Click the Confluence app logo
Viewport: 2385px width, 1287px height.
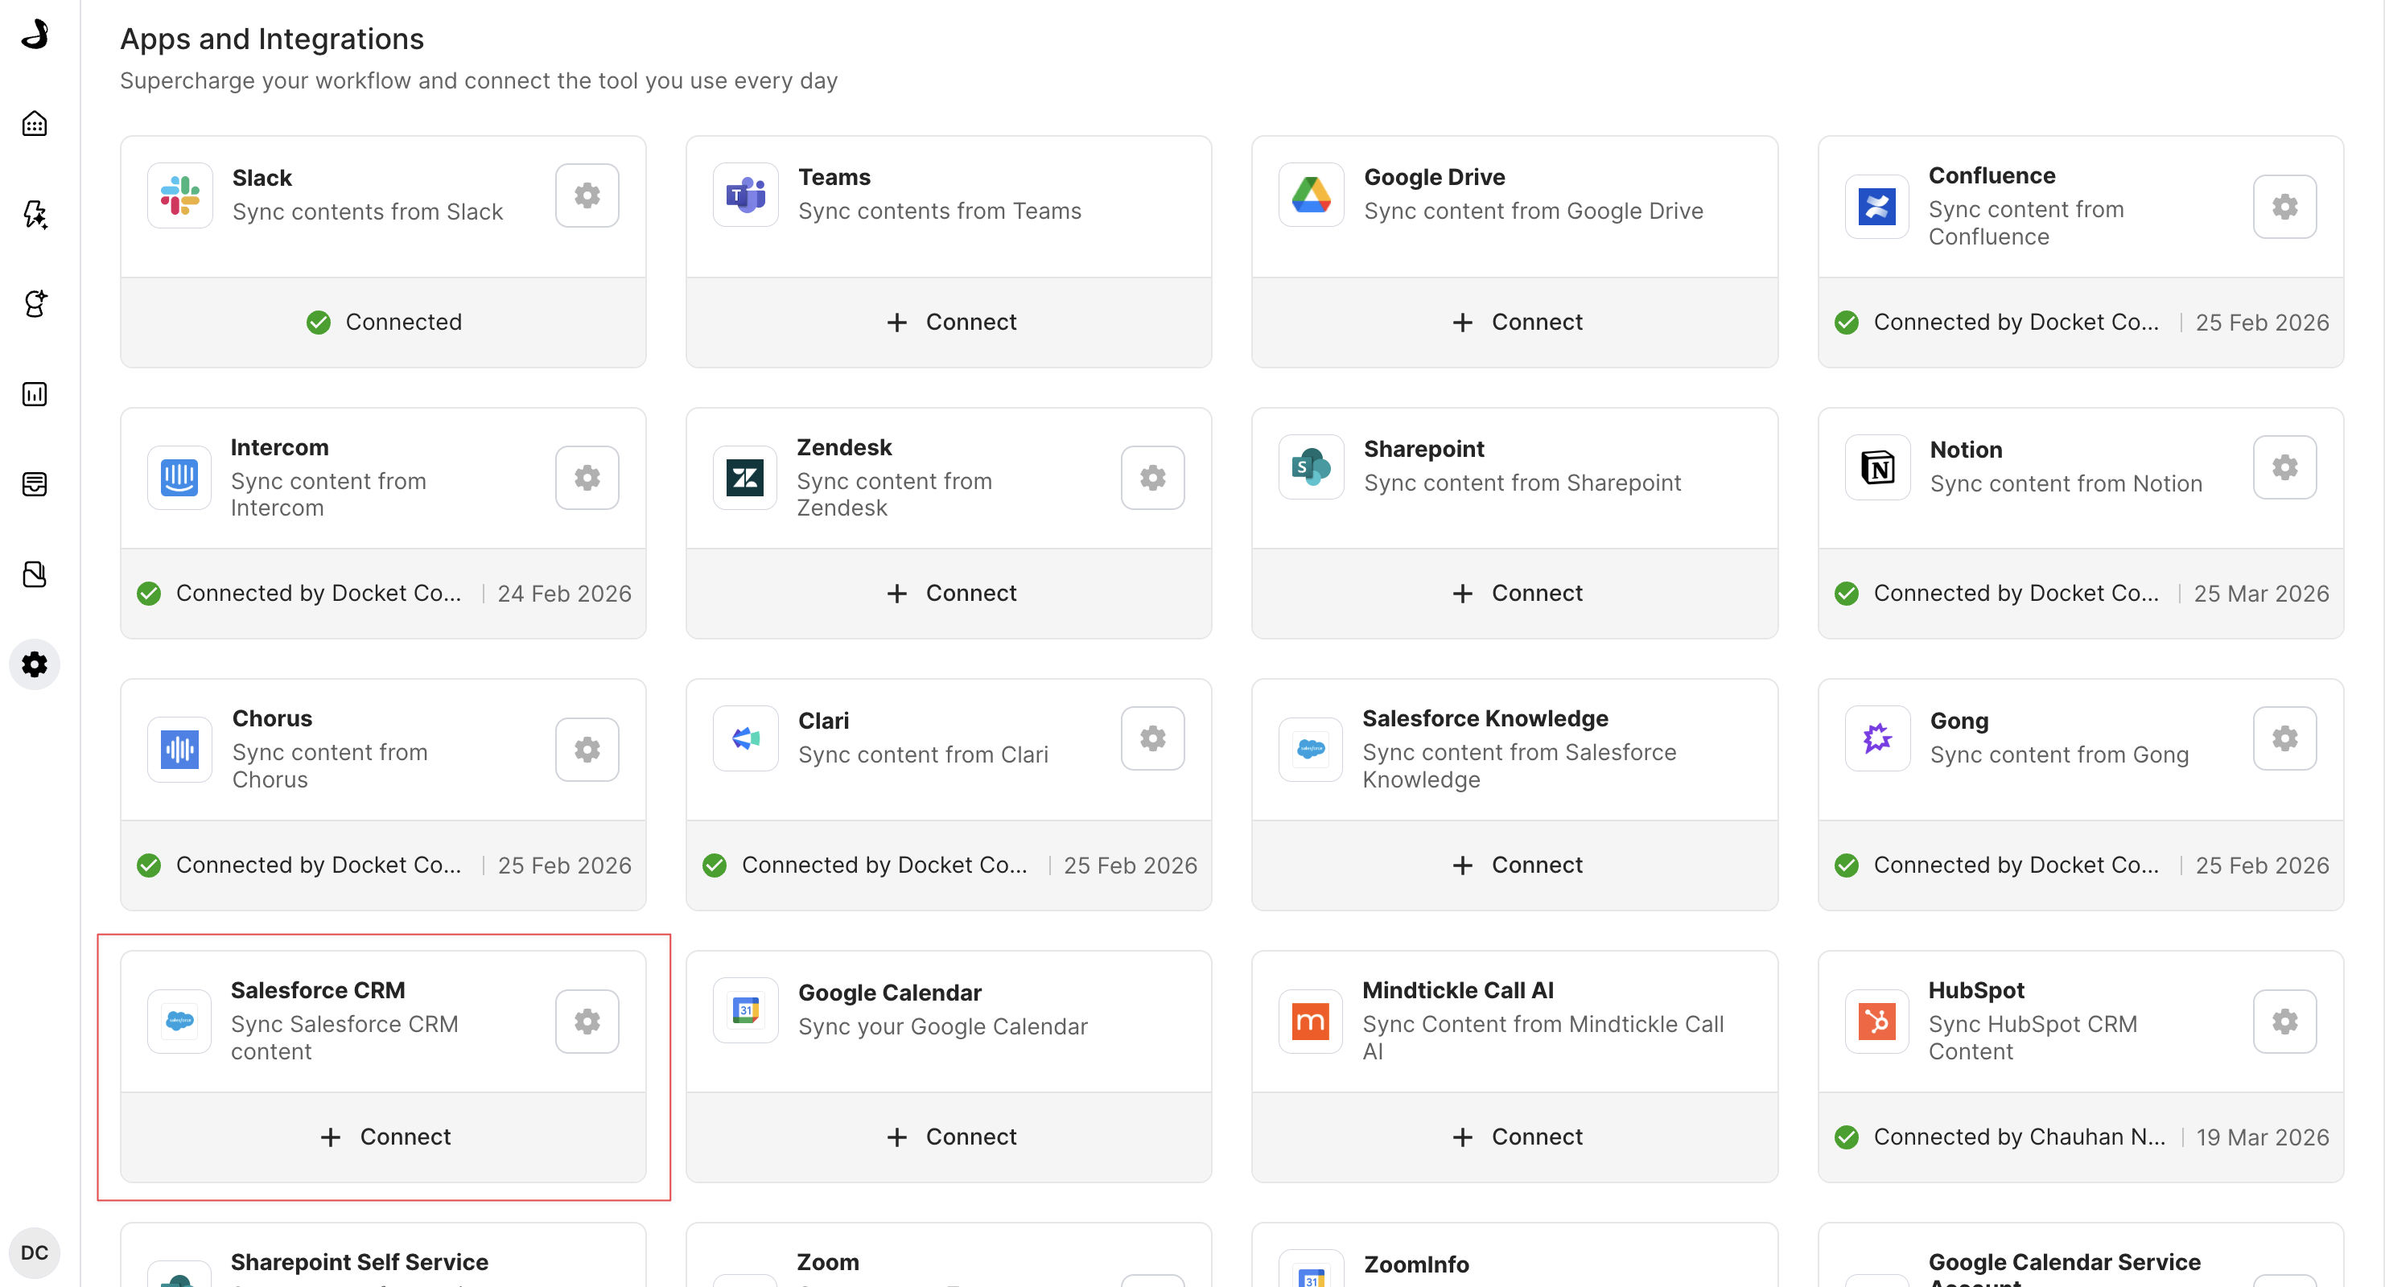(x=1876, y=207)
